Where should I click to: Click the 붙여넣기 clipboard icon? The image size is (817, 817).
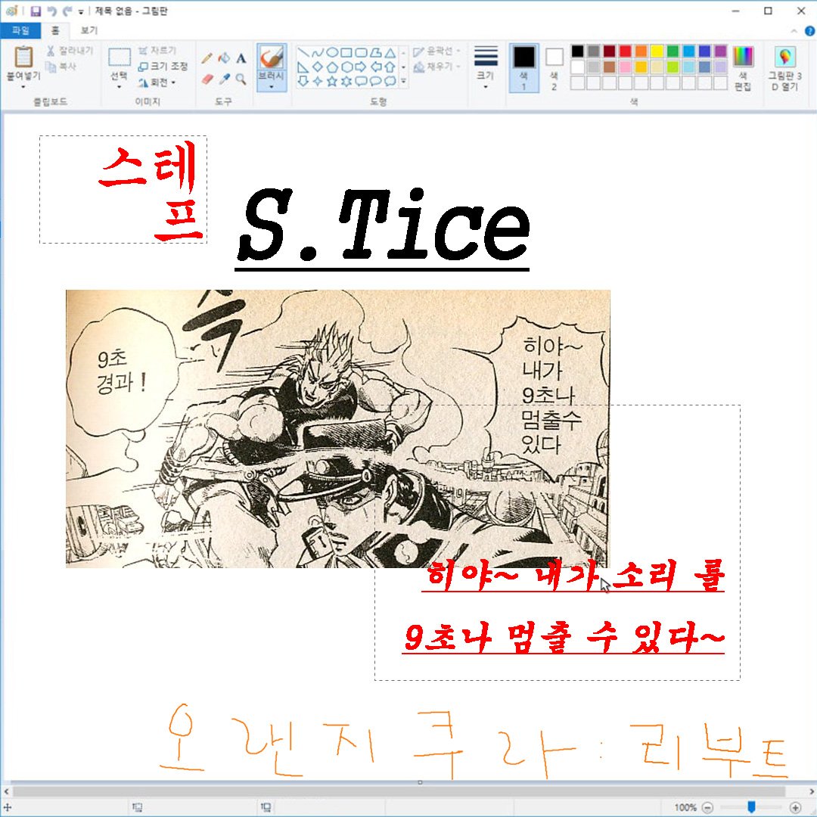(x=23, y=57)
